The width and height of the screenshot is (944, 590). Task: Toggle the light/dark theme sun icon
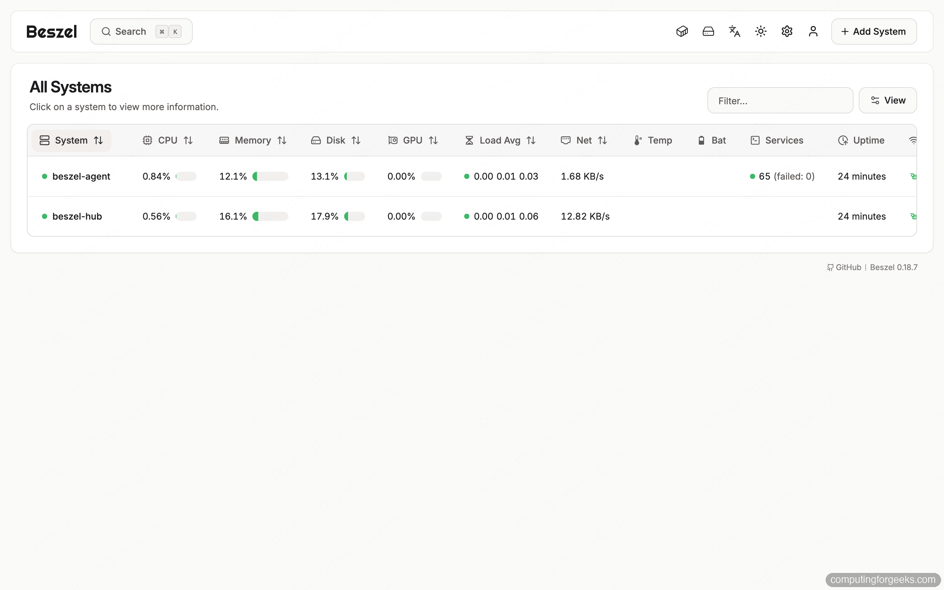coord(761,31)
